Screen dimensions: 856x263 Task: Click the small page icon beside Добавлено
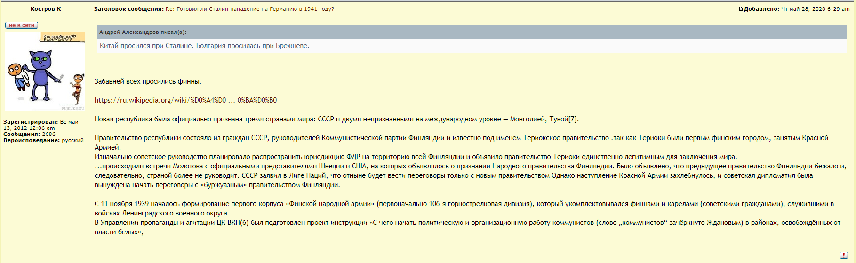(741, 9)
